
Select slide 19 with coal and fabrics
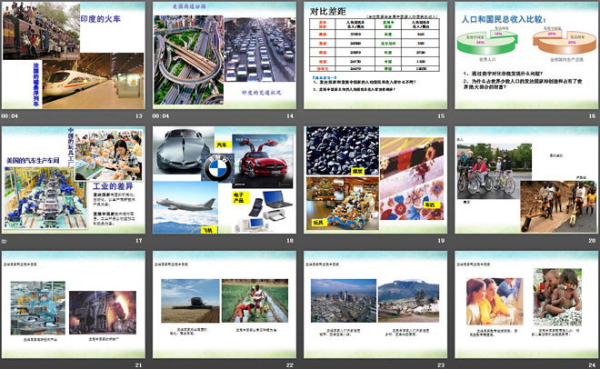pyautogui.click(x=375, y=180)
